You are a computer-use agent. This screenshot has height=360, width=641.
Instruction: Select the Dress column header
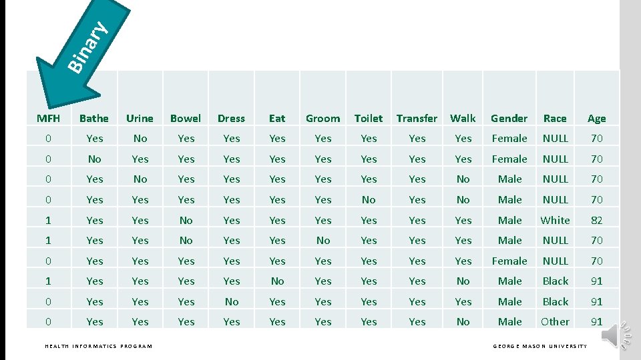coord(231,119)
